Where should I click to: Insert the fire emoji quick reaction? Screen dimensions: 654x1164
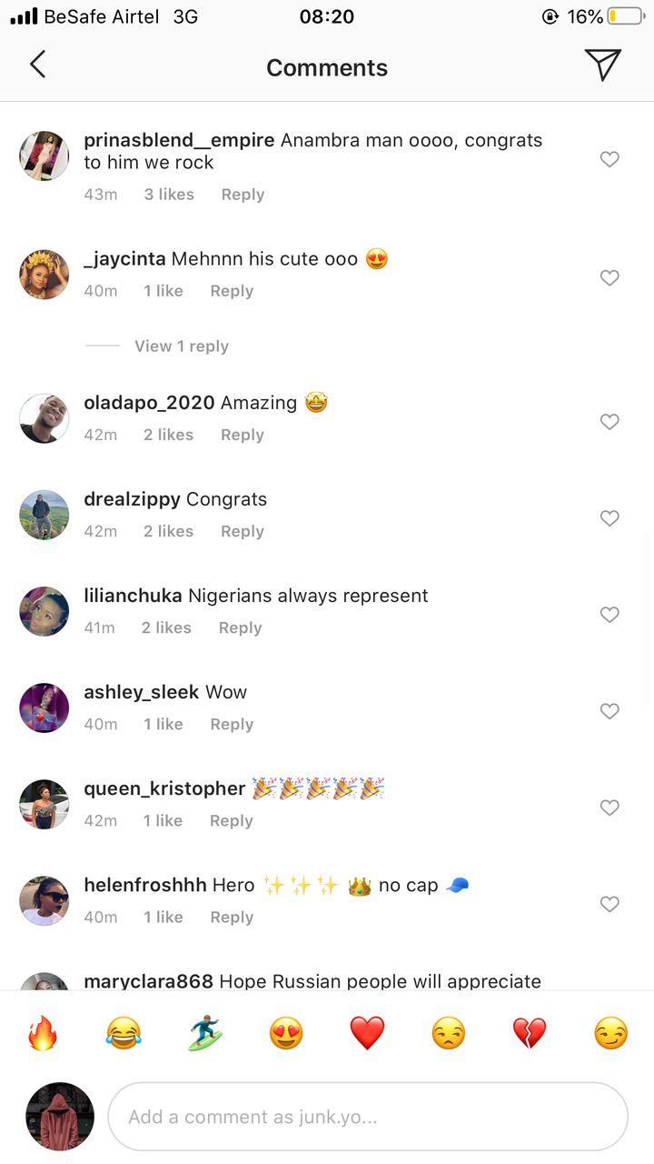43,1033
